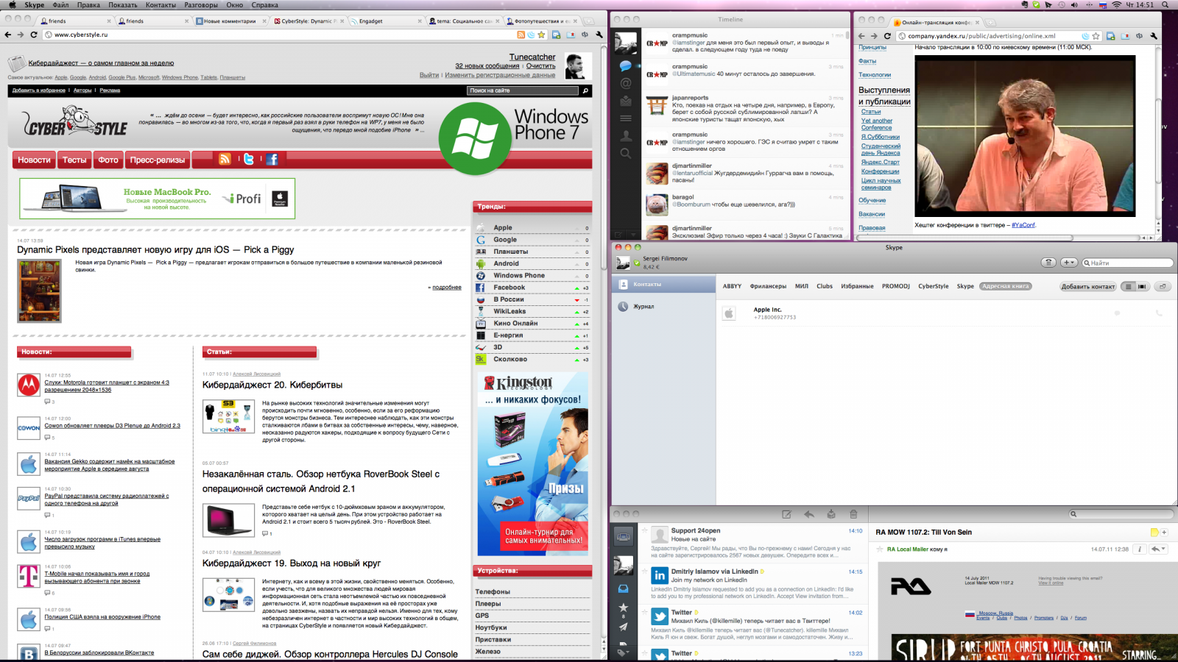Viewport: 1178px width, 662px height.
Task: Open Starred icon in mail sidebar
Action: click(x=623, y=608)
